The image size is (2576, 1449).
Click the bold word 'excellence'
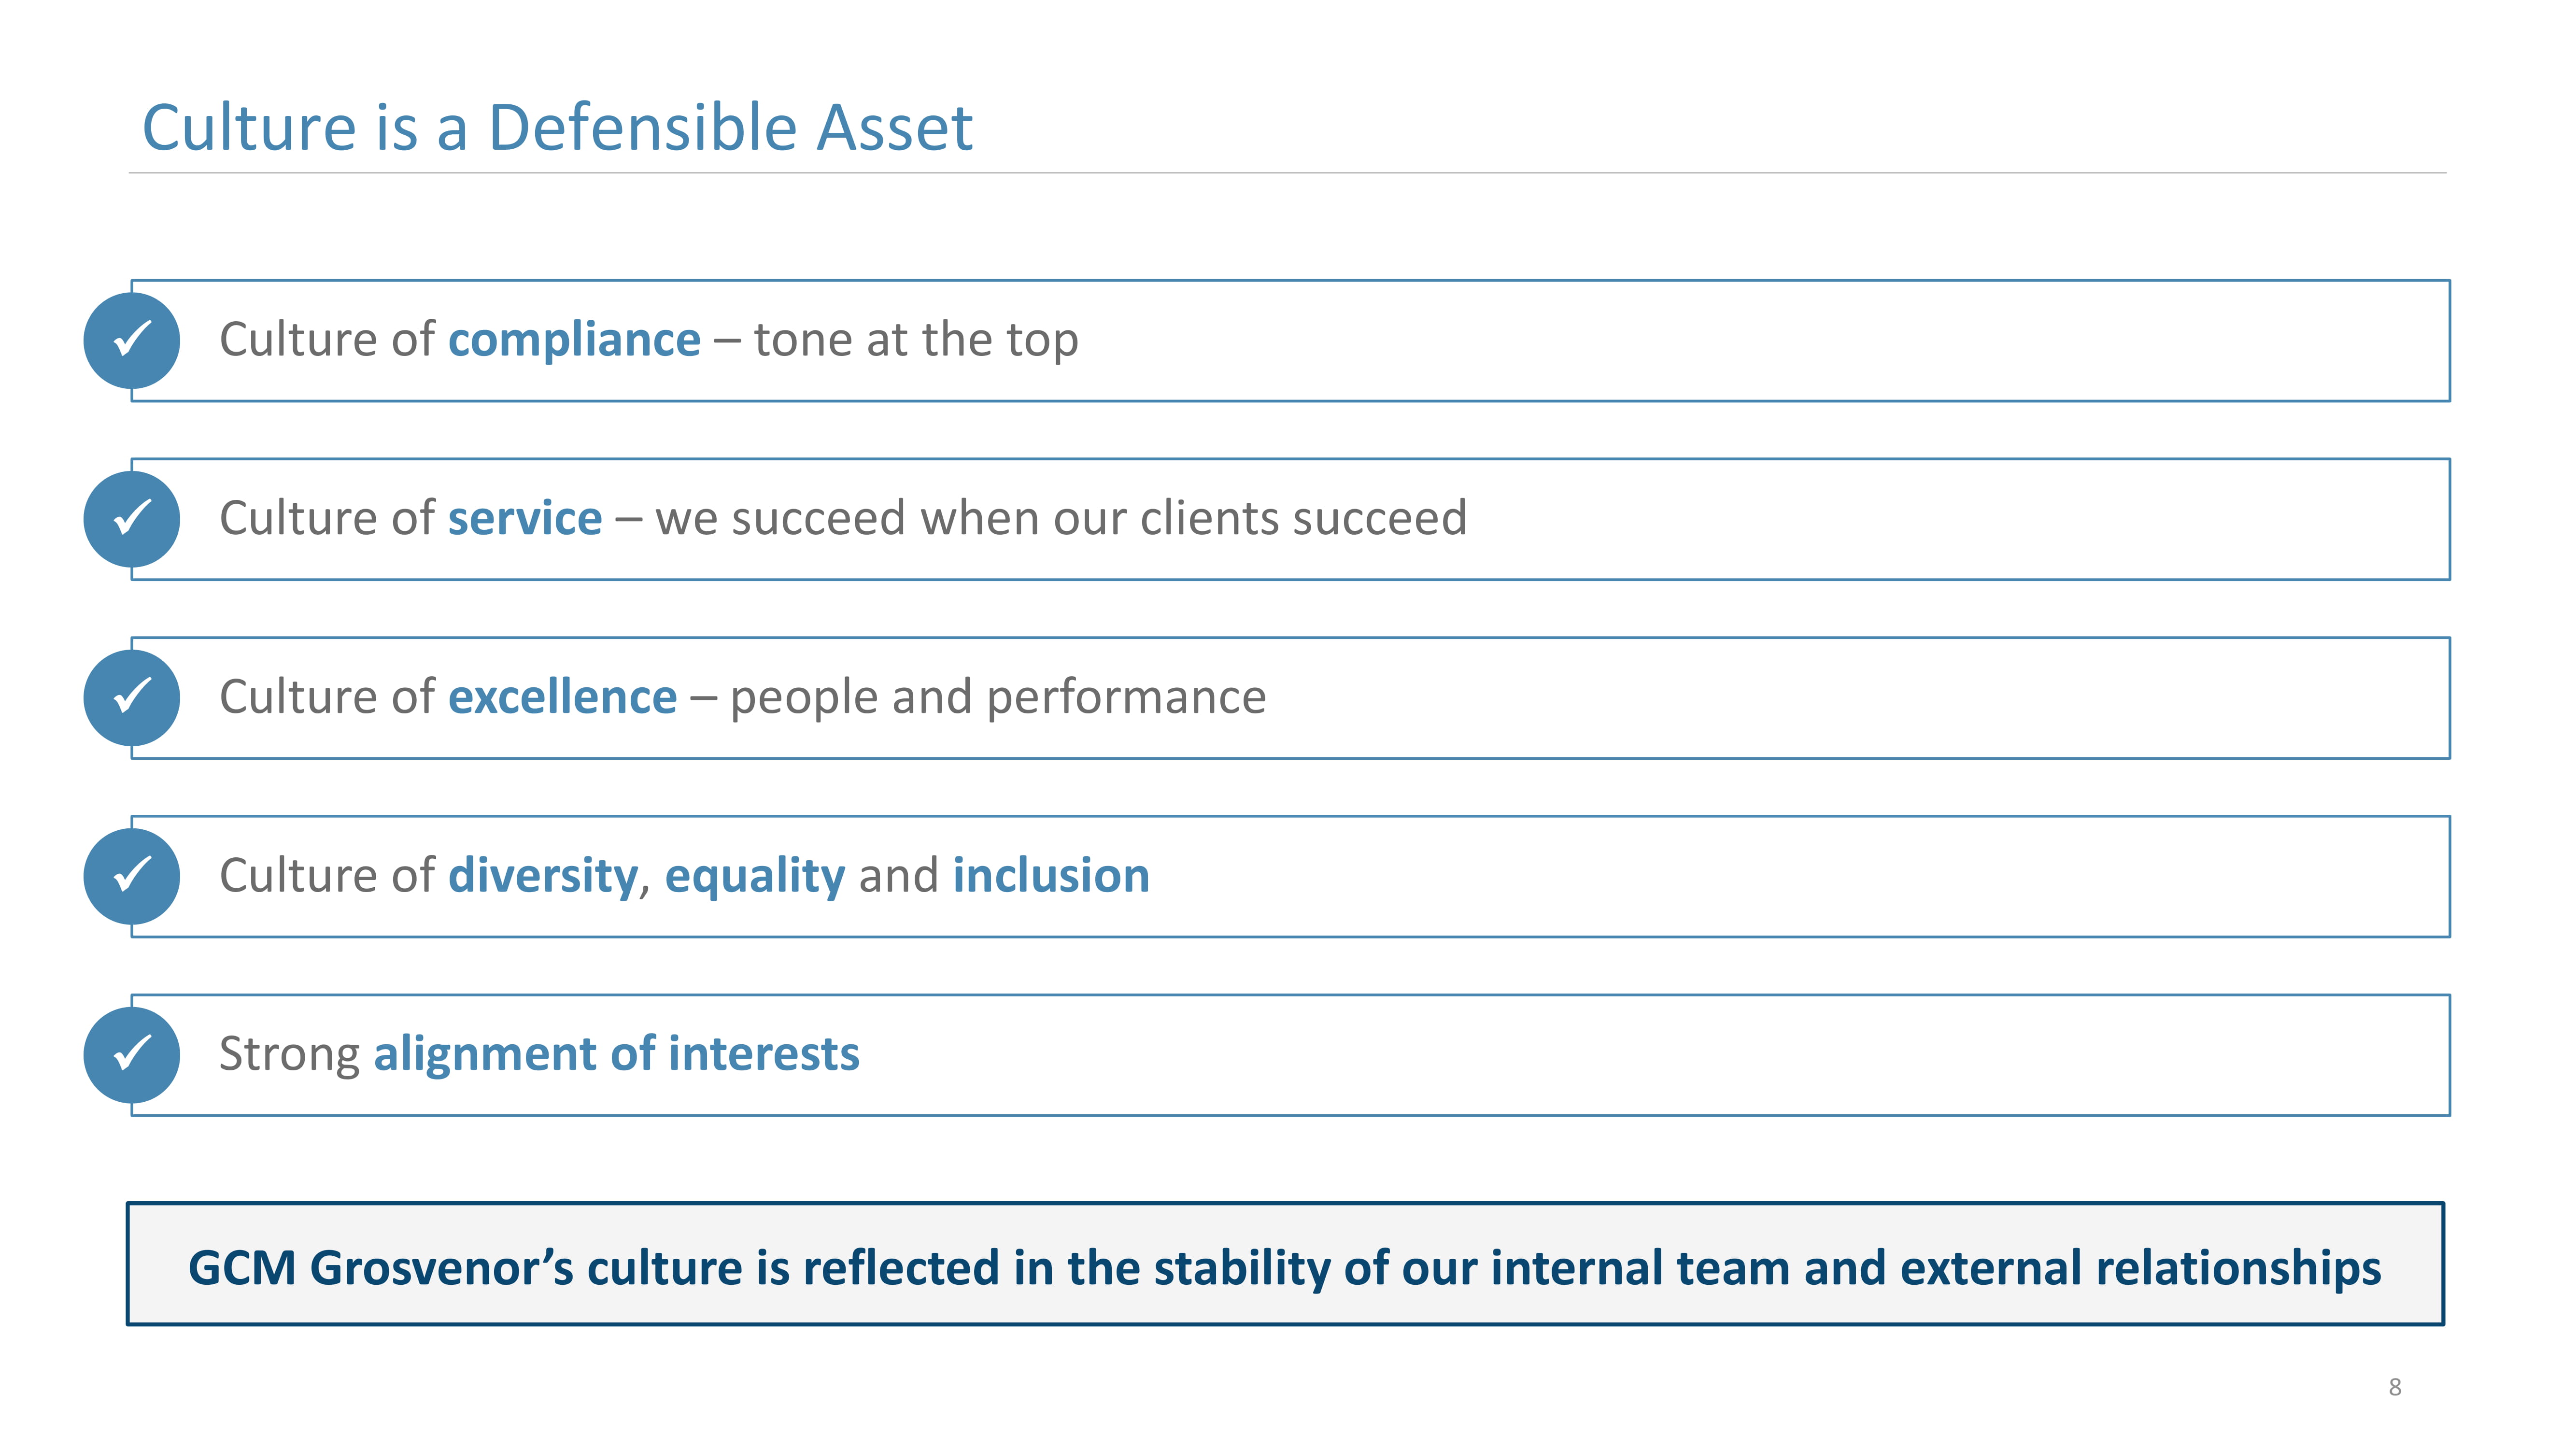562,696
